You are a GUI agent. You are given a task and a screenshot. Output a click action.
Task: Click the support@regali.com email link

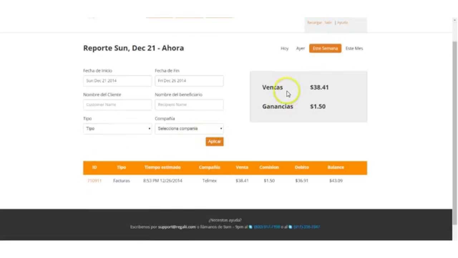tap(177, 227)
